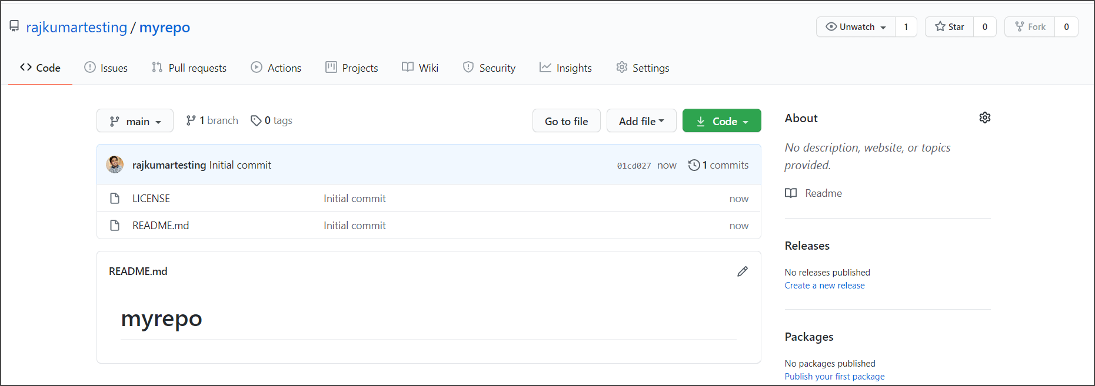Open commit hash 01cd027
This screenshot has width=1095, height=386.
634,166
